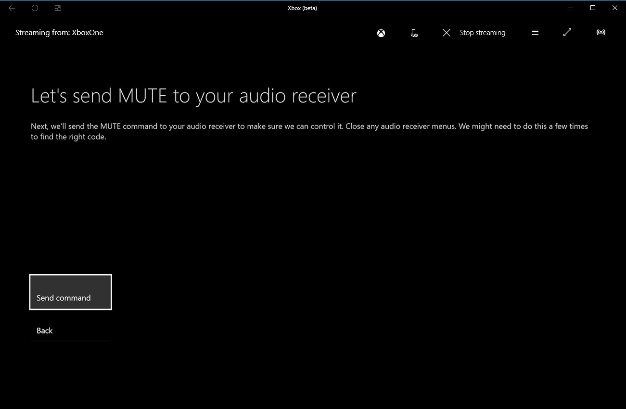Viewport: 626px width, 409px height.
Task: Maximize the Xbox app window
Action: pos(593,8)
